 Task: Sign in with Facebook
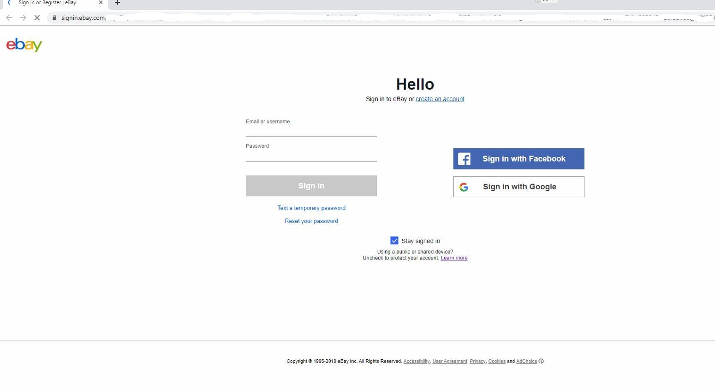tap(518, 159)
